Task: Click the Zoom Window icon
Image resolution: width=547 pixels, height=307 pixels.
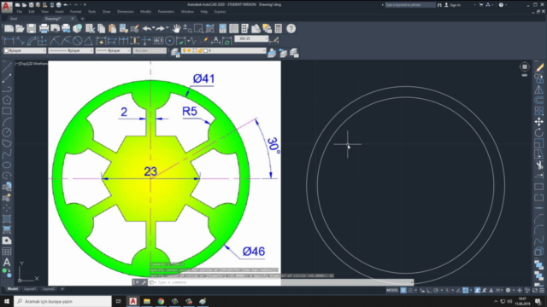Action: point(198,28)
